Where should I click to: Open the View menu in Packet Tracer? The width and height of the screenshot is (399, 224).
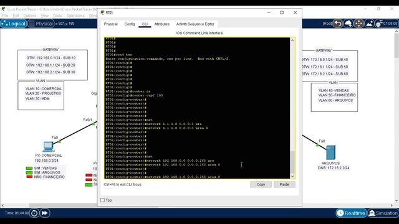point(44,16)
